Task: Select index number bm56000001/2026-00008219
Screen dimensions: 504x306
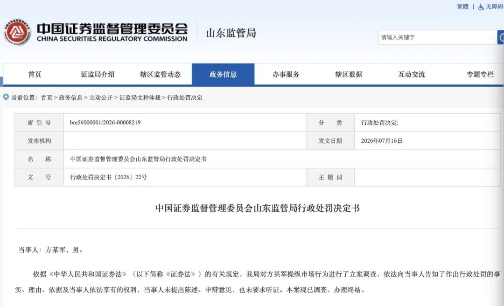Action: [x=105, y=123]
